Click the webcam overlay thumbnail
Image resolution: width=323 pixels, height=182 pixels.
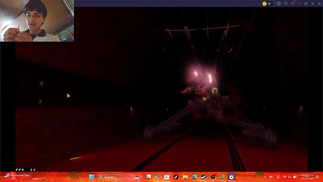tap(37, 21)
